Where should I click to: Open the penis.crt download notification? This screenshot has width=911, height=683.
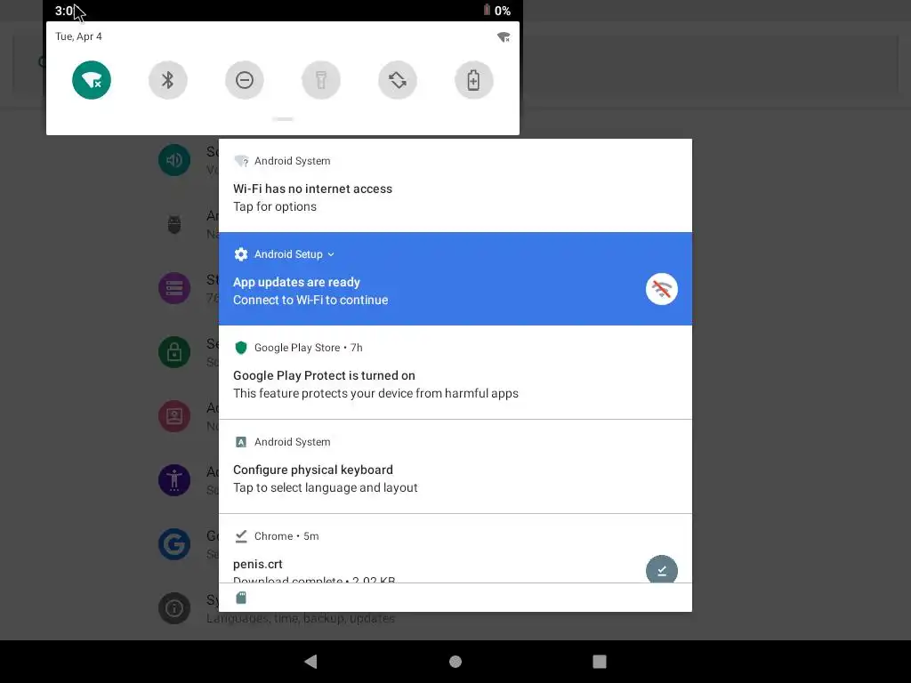[x=455, y=548]
